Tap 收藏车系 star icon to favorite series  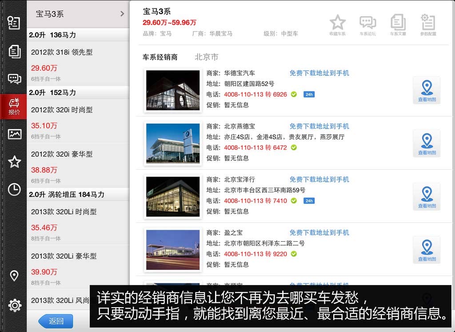(x=338, y=25)
